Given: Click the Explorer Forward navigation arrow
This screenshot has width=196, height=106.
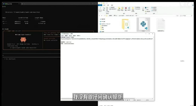Looking at the screenshot, I should click(x=101, y=16).
